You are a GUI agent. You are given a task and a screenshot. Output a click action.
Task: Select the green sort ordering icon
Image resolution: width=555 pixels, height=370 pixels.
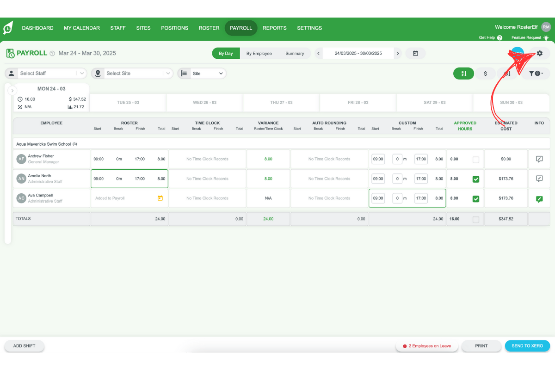pyautogui.click(x=463, y=73)
